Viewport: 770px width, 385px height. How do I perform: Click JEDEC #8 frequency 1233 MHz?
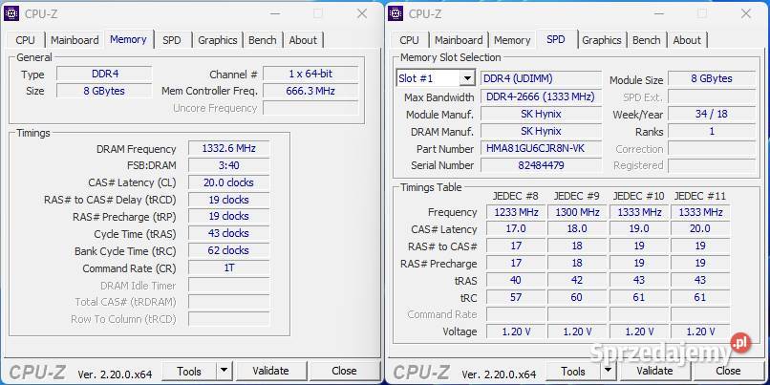click(516, 212)
